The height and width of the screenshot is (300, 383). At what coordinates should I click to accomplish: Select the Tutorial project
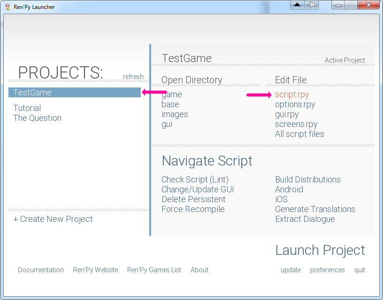point(27,108)
